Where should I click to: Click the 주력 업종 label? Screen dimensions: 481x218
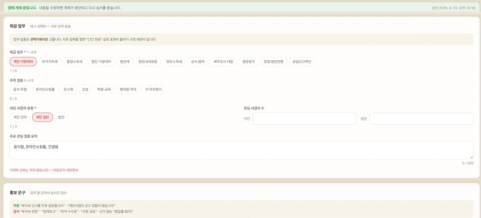(16, 80)
